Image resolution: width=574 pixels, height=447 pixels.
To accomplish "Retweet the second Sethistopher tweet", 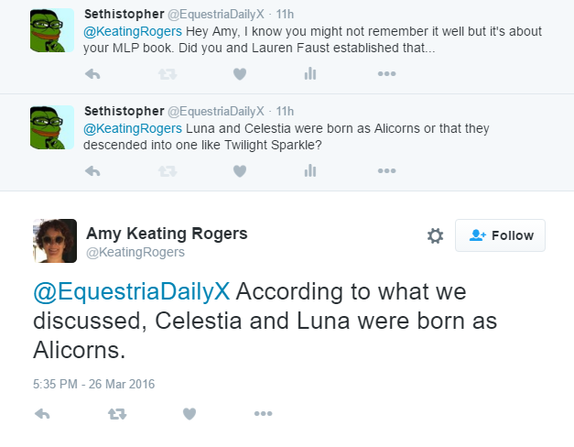I will coord(168,170).
